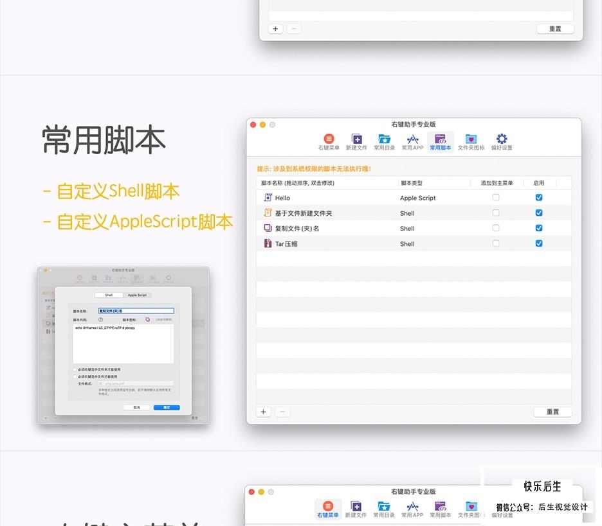Add a script with the plus button
Screen dimensions: 602x526
[264, 412]
